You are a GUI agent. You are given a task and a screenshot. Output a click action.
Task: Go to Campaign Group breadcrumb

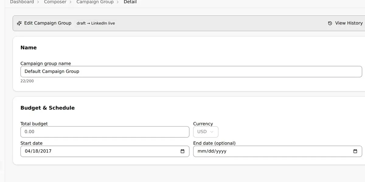point(95,2)
